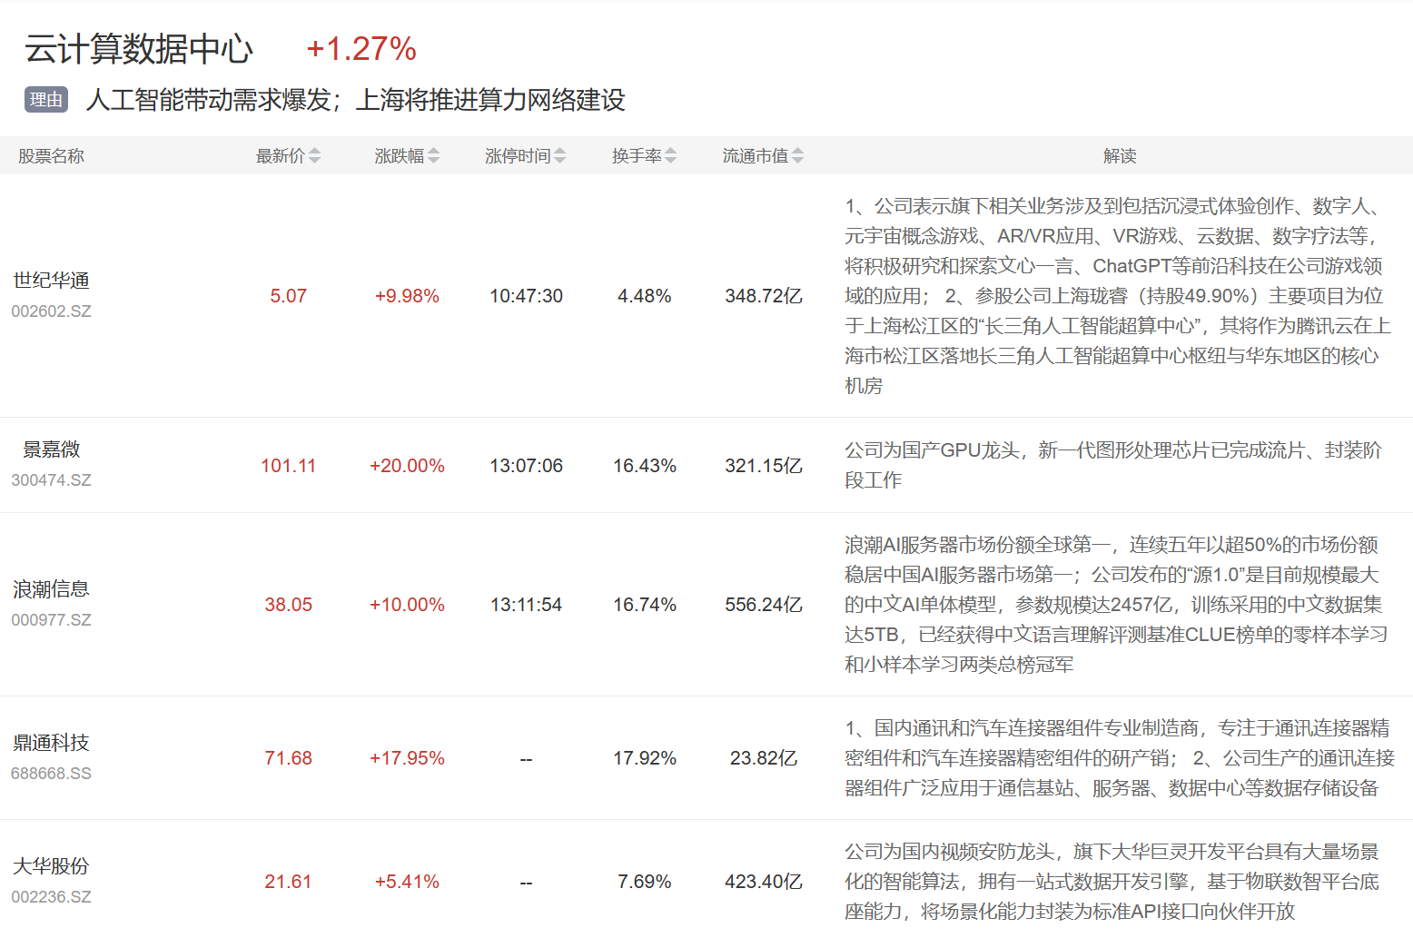Click turnover rate 16.43%
1413x938 pixels.
coord(645,466)
